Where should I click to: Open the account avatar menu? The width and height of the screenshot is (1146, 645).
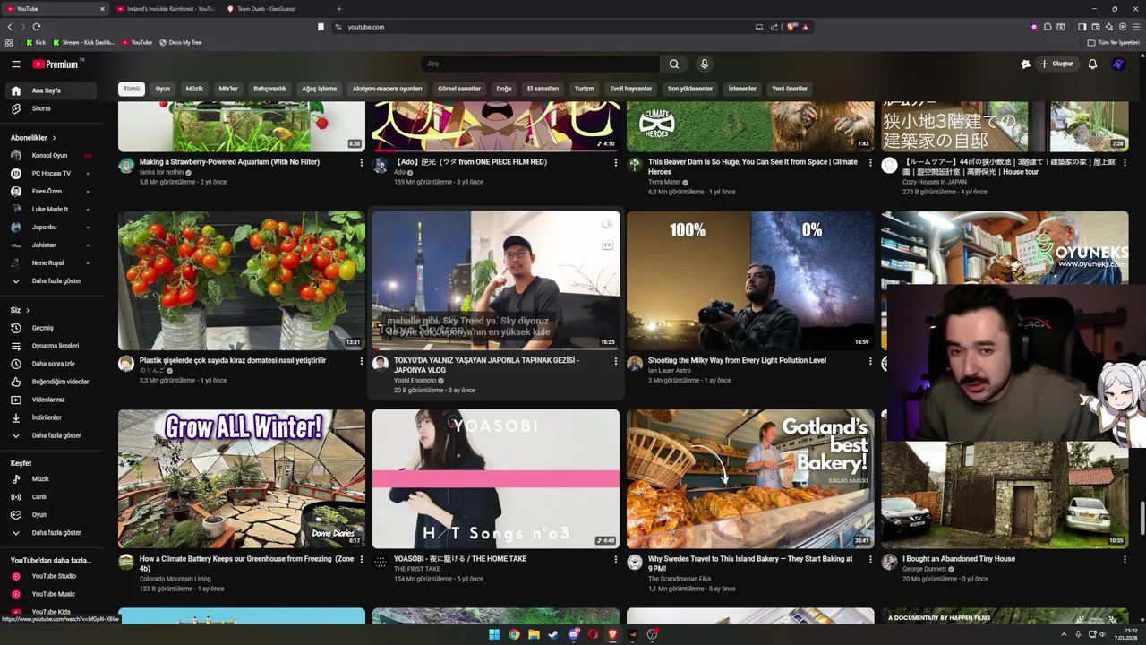[1118, 64]
